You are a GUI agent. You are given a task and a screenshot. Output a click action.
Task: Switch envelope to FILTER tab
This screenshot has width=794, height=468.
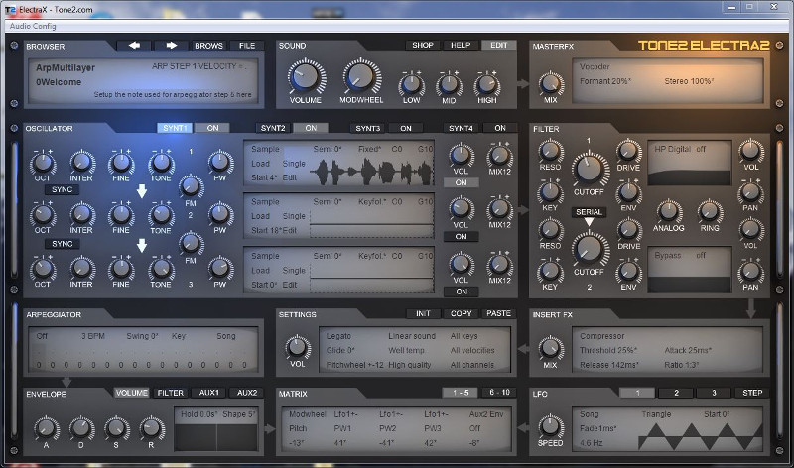point(170,393)
